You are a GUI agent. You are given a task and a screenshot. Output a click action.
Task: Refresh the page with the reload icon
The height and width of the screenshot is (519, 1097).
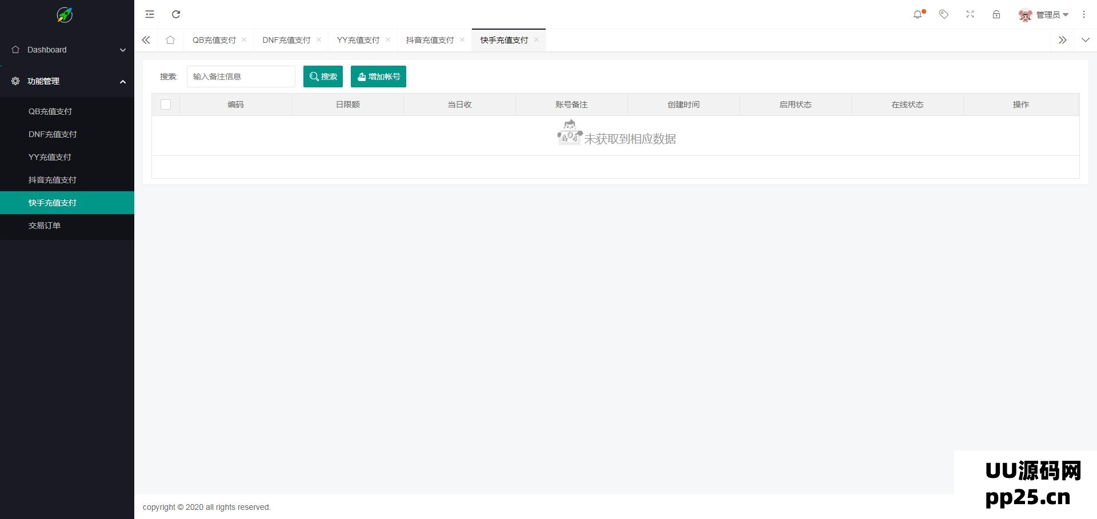[x=176, y=14]
